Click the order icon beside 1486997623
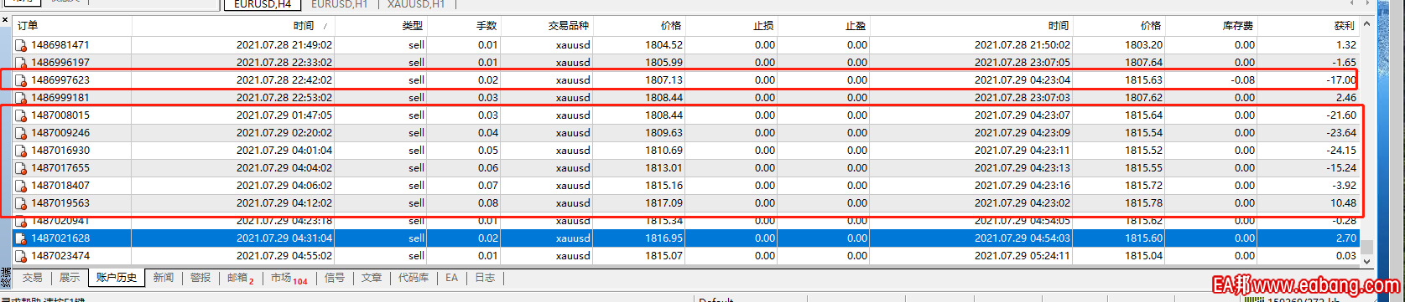The image size is (1405, 302). coord(21,80)
